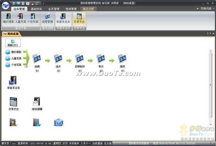Click the 拍摄 workflow step icon
216x146 pixels.
[x=37, y=59]
